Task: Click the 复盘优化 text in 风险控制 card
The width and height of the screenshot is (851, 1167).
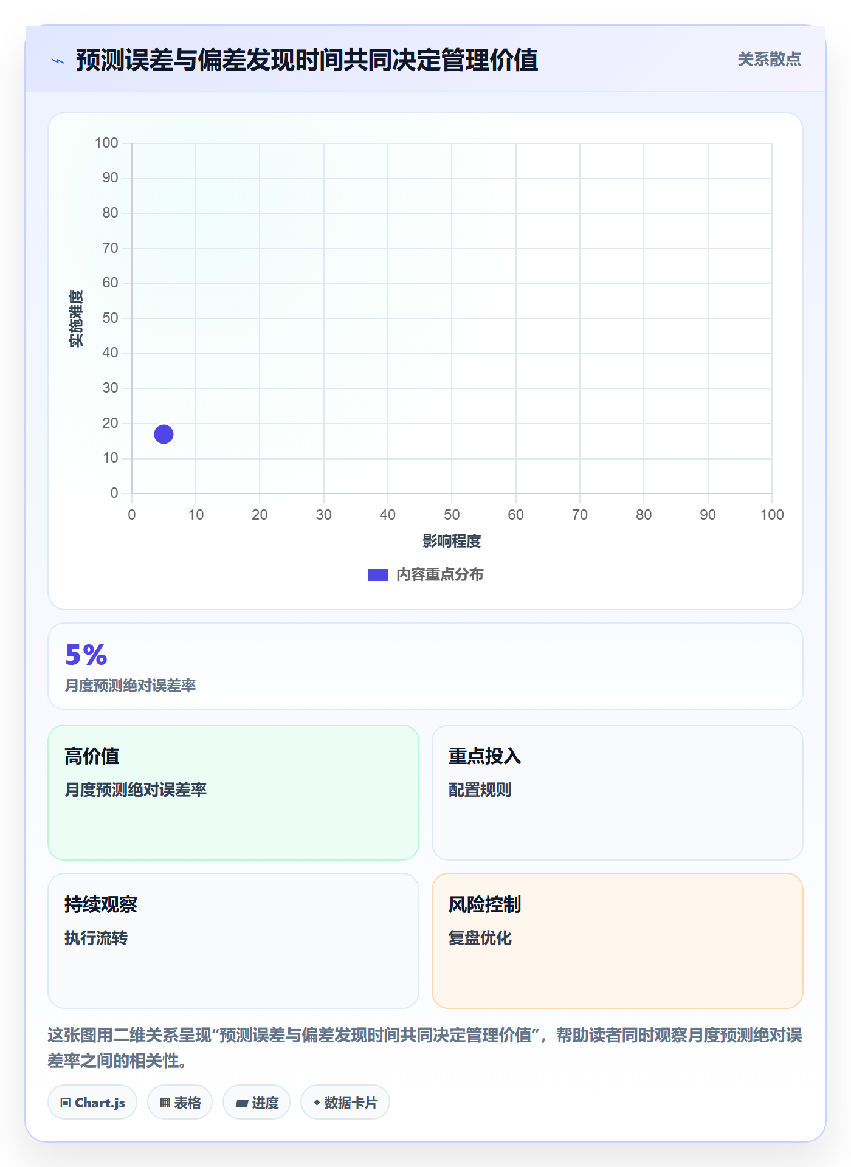Action: [x=480, y=938]
